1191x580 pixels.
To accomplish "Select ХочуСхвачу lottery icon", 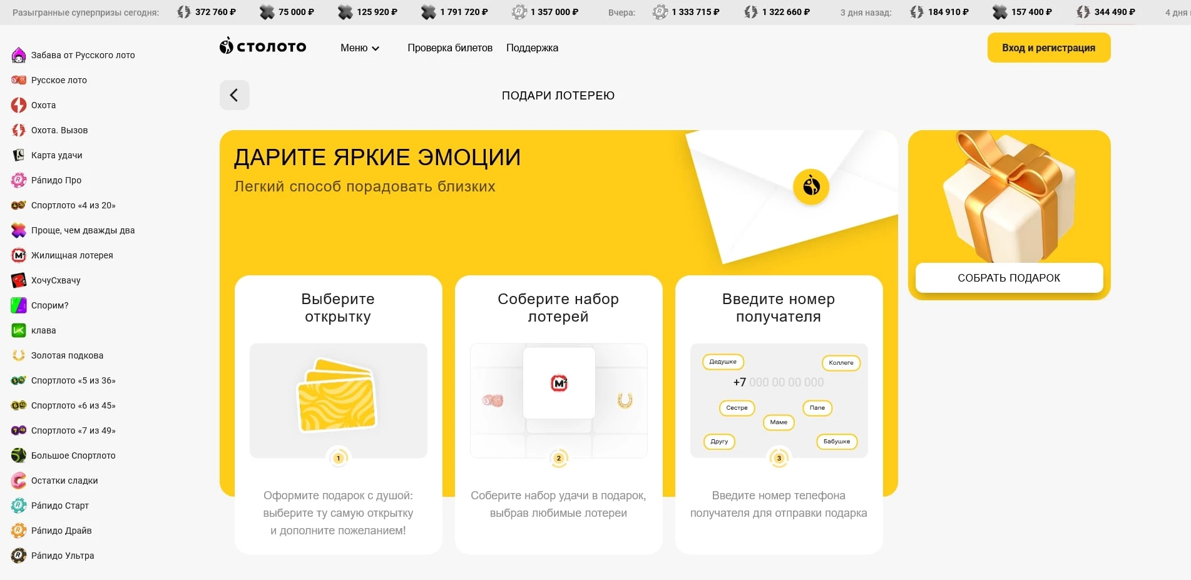I will pos(19,280).
